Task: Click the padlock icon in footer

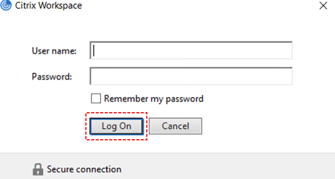Action: coord(38,169)
